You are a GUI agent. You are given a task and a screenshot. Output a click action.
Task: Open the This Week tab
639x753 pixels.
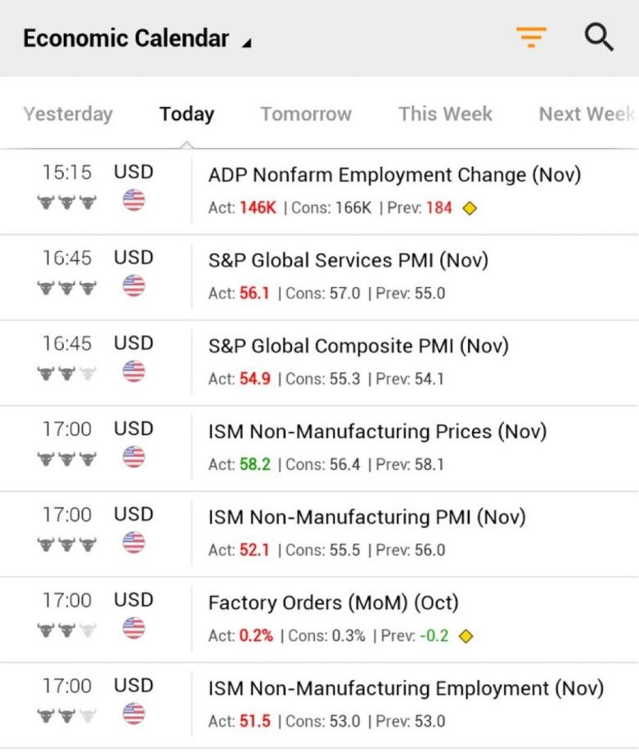pyautogui.click(x=445, y=114)
